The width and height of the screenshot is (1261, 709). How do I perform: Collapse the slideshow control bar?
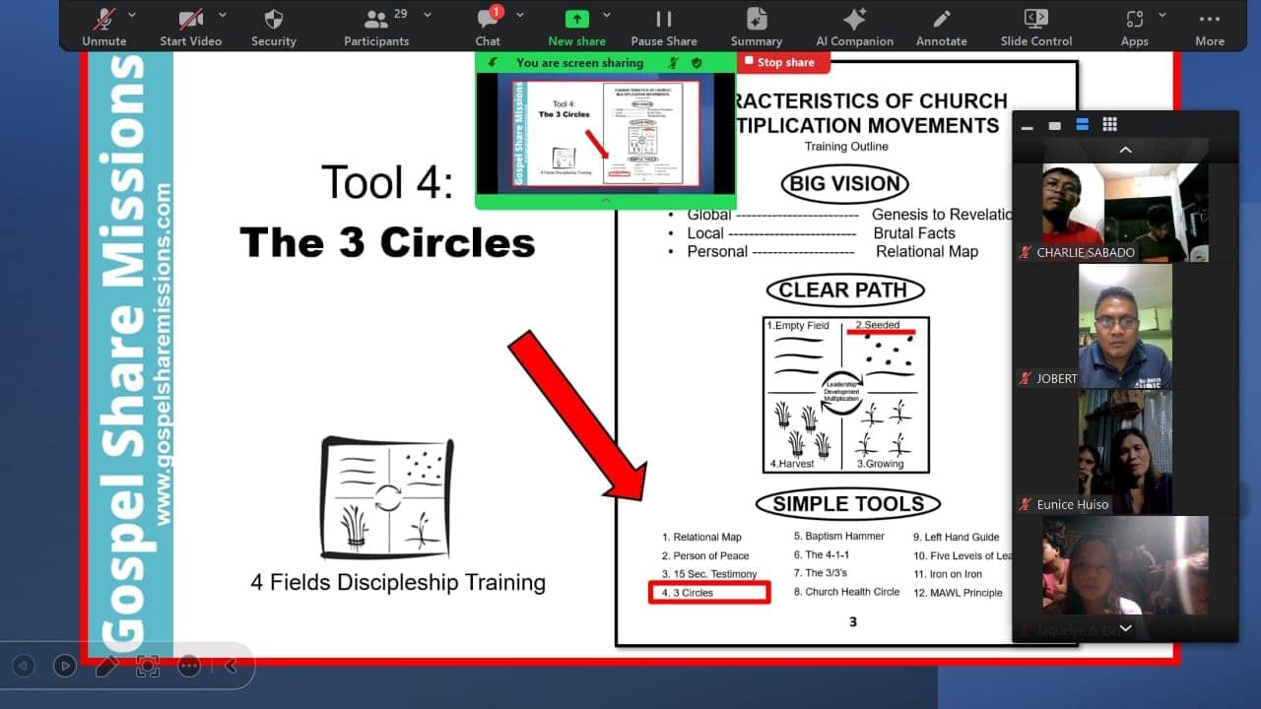coord(231,666)
